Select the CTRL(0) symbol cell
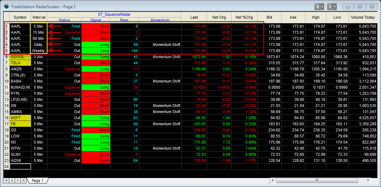 coord(21,75)
